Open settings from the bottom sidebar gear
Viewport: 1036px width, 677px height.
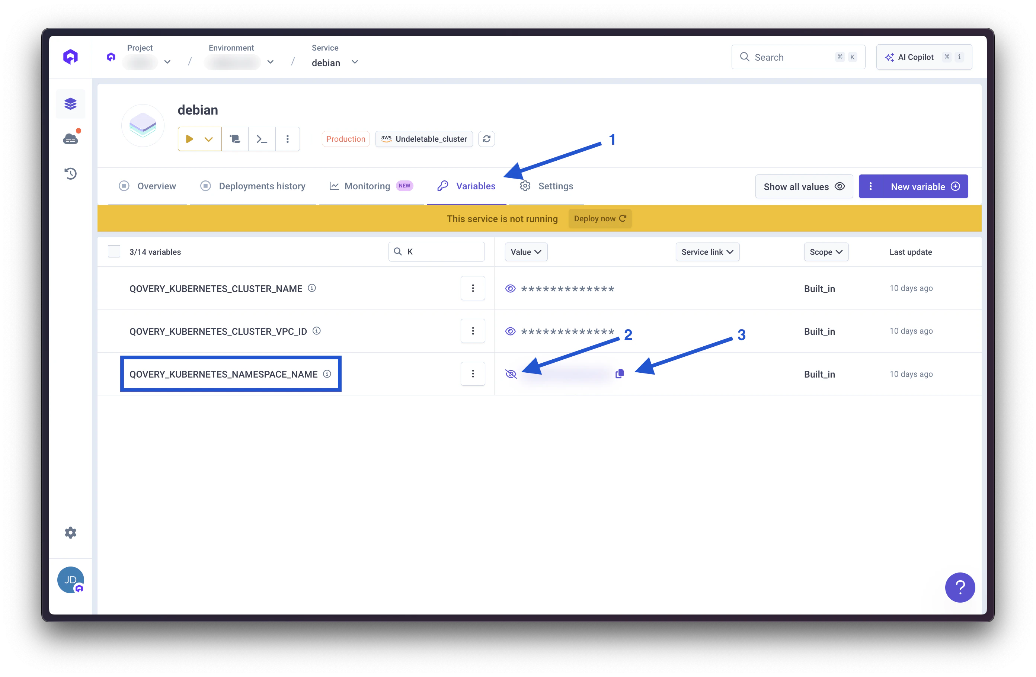[x=70, y=533]
